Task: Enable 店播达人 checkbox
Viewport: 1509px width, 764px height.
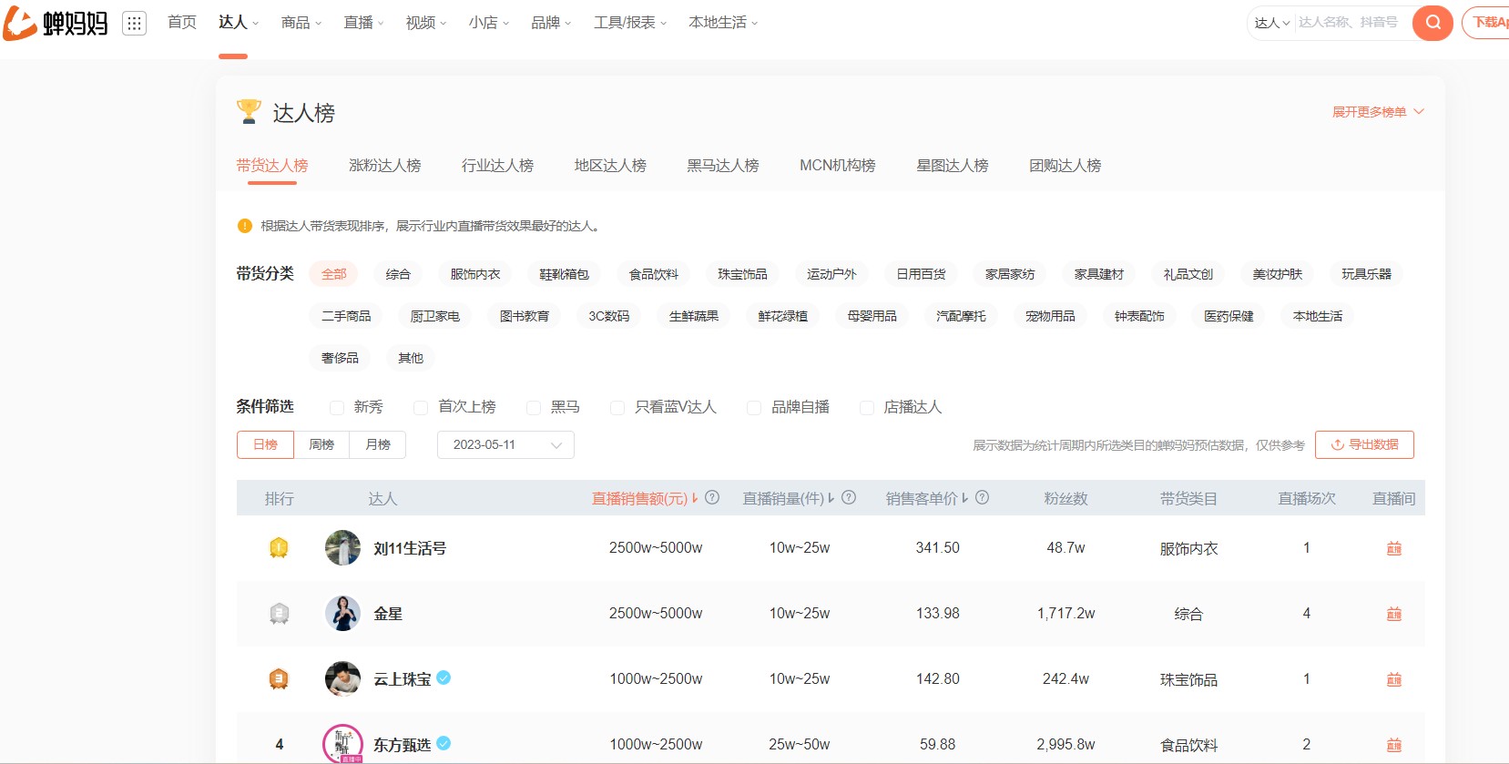Action: [x=867, y=408]
